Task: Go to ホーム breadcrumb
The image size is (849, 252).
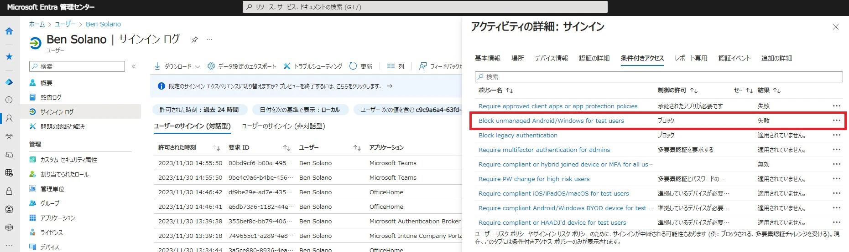Action: (x=37, y=24)
